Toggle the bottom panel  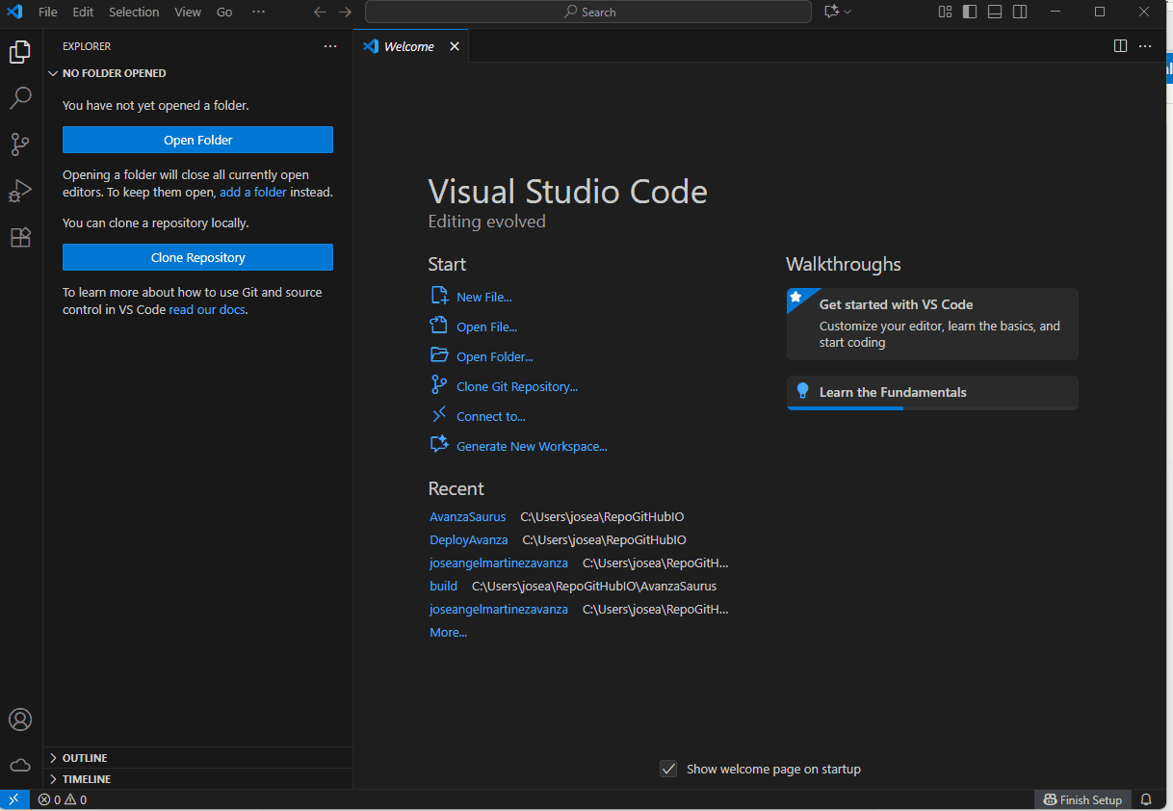pos(995,12)
